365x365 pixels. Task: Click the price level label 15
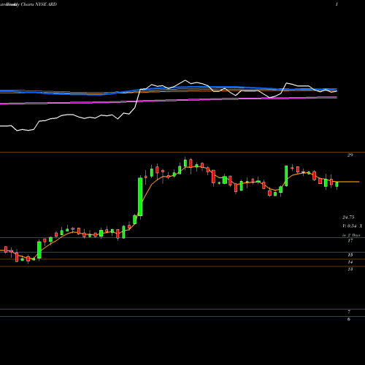(350, 255)
